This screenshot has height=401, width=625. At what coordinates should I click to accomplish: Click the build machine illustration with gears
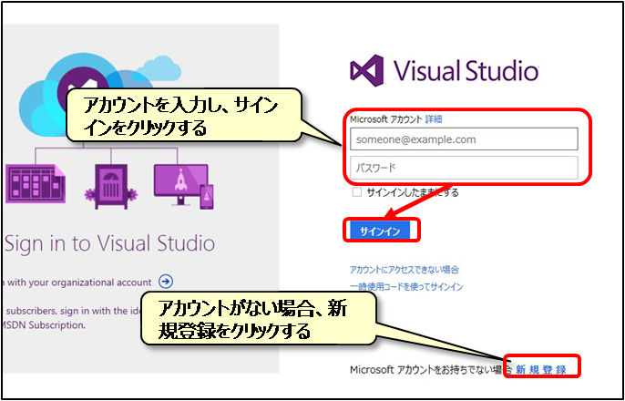click(x=111, y=187)
